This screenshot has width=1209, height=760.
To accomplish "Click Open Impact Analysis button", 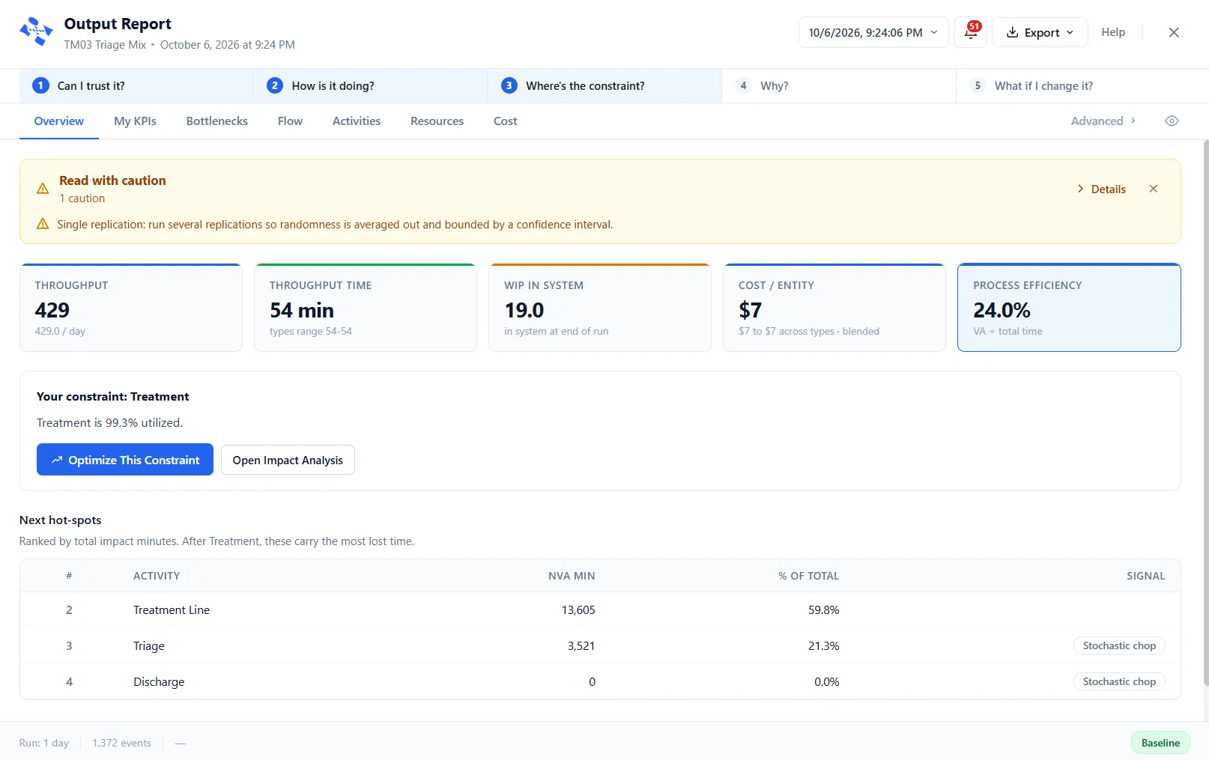I will click(288, 460).
